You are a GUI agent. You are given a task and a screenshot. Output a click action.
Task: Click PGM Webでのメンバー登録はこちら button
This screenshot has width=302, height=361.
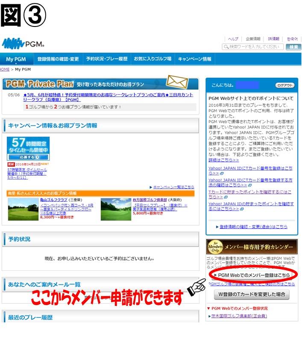point(253,275)
